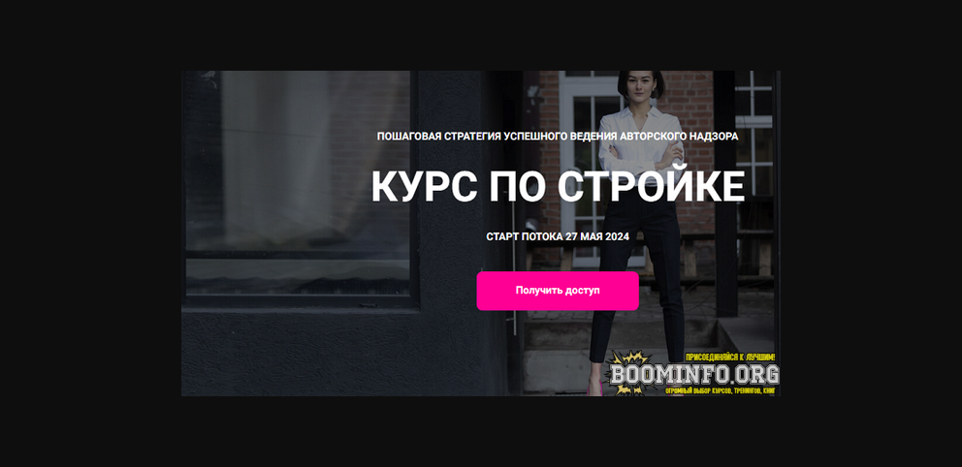Click the woman's crossed arms in the white shirt
The image size is (962, 467).
coord(640,151)
